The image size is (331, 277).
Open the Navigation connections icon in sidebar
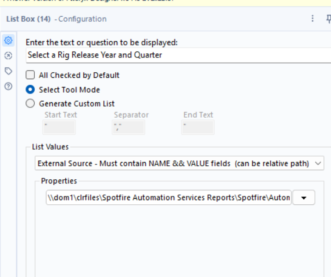coord(8,56)
